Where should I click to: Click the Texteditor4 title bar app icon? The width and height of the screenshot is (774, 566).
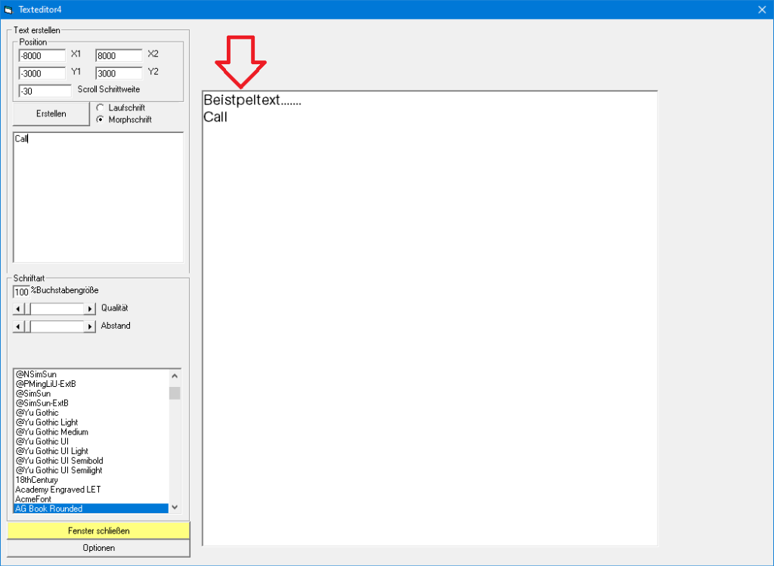tap(8, 10)
